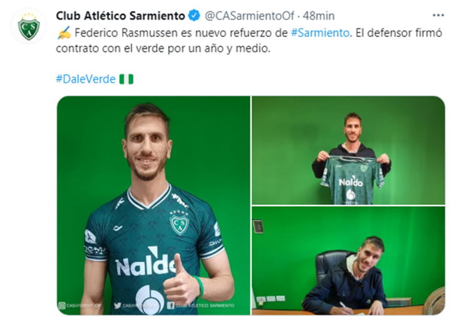This screenshot has width=457, height=319.
Task: Click the 48min tweet timestamp
Action: click(x=319, y=16)
